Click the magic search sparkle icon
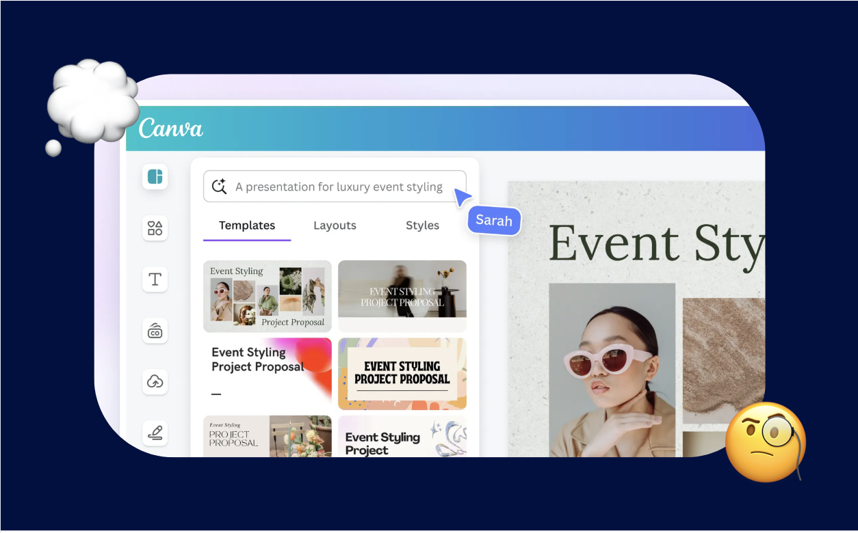This screenshot has height=533, width=858. click(x=219, y=187)
